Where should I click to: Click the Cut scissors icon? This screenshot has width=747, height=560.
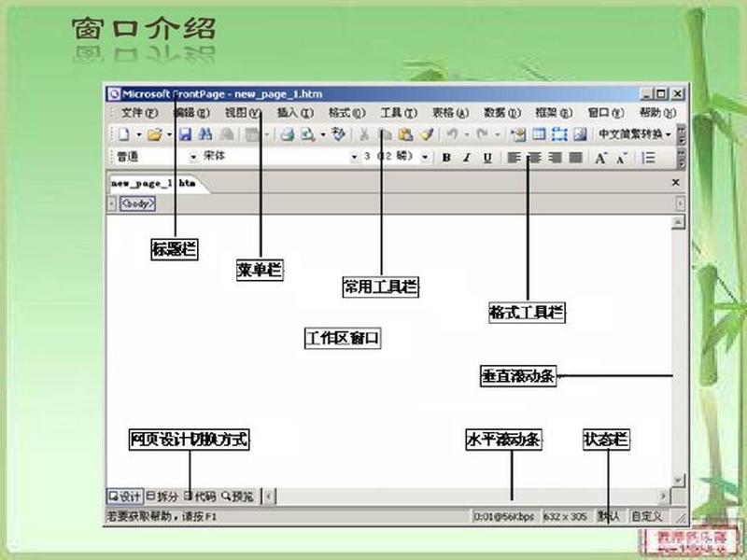coord(363,134)
